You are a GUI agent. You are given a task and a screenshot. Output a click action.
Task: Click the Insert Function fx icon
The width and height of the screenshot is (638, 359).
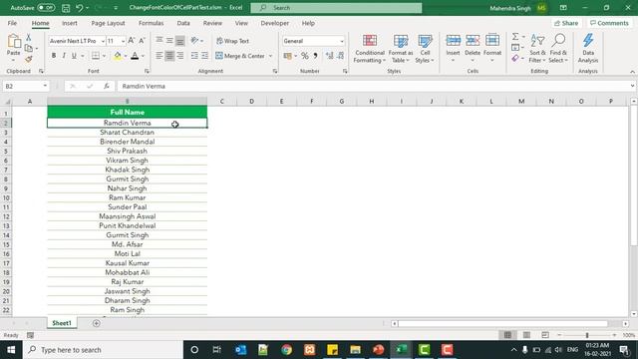[x=107, y=86]
